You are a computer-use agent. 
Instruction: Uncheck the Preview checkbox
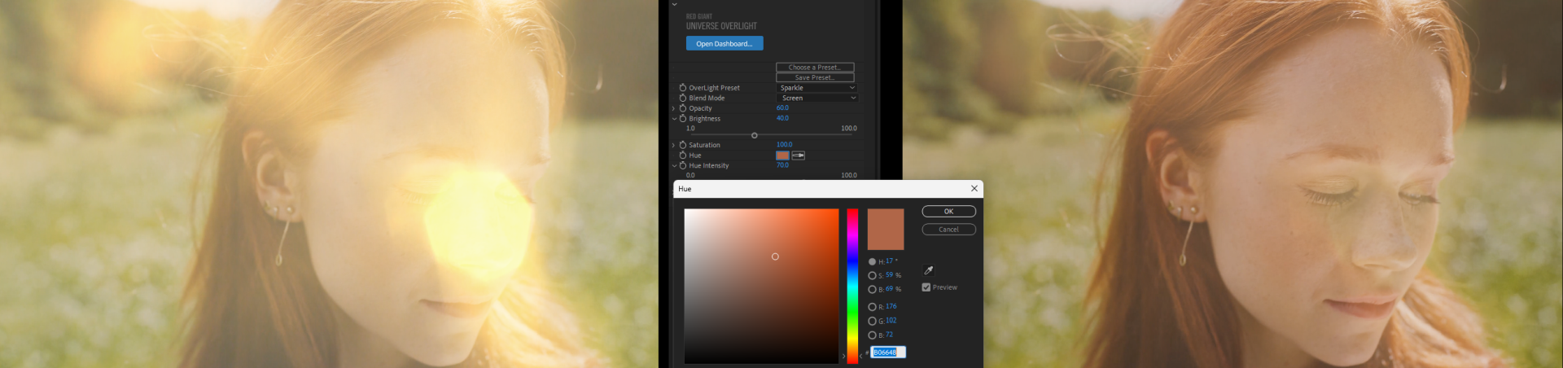pyautogui.click(x=926, y=287)
